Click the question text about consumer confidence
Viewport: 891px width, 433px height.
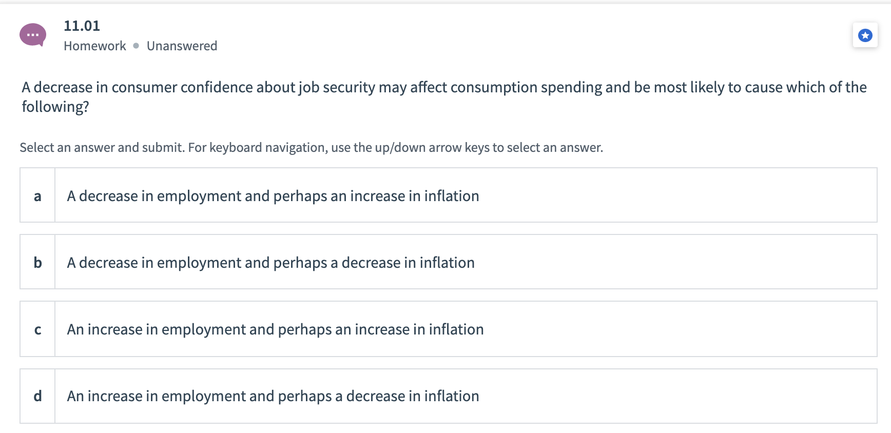click(x=444, y=97)
